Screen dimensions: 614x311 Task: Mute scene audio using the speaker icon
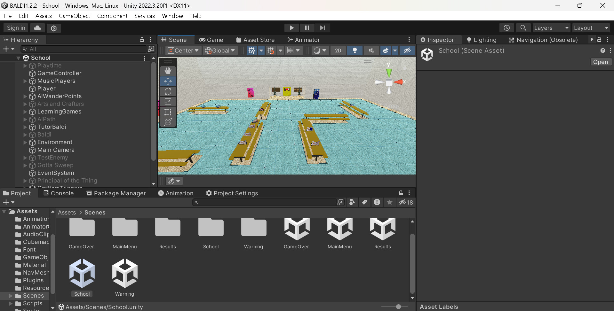[371, 51]
